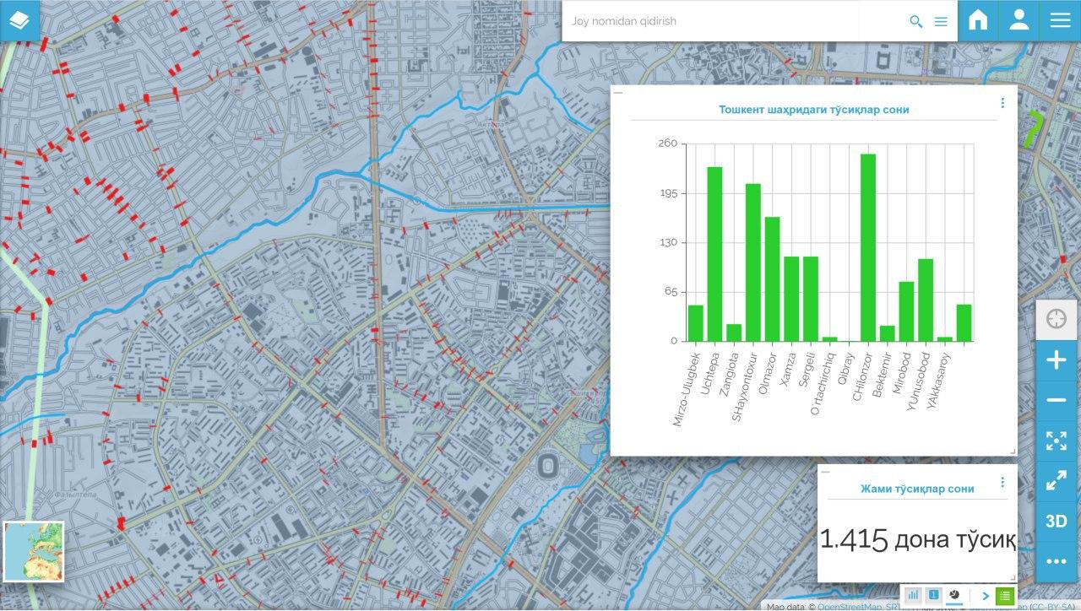This screenshot has width=1081, height=611.
Task: Toggle the pie chart widget
Action: coord(954,595)
